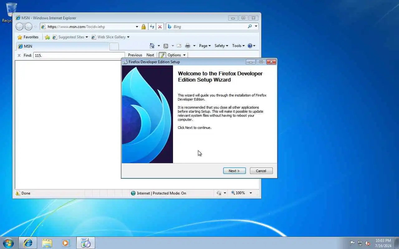
Task: Expand the Home button dropdown arrow
Action: [159, 46]
